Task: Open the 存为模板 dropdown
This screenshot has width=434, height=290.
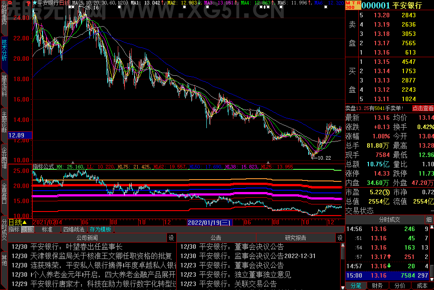Action: click(100, 229)
